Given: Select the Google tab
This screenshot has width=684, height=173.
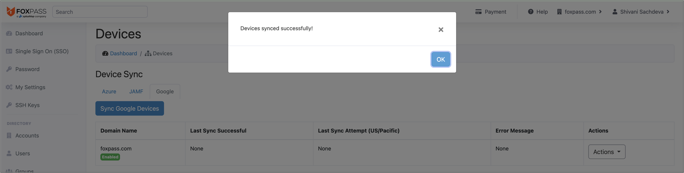Looking at the screenshot, I should 165,91.
